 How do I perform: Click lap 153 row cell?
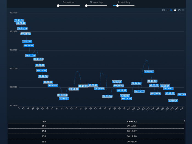[x=44, y=136]
